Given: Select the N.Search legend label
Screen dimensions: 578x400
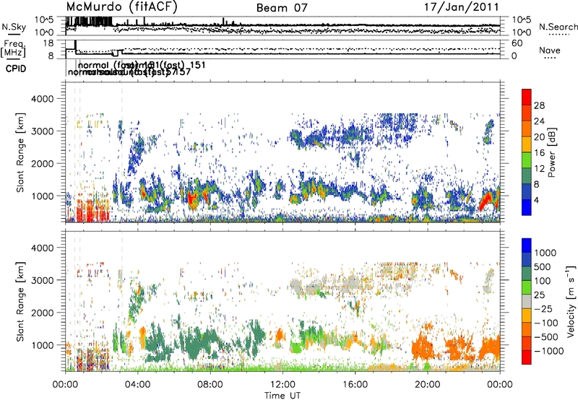Looking at the screenshot, I should (x=558, y=27).
